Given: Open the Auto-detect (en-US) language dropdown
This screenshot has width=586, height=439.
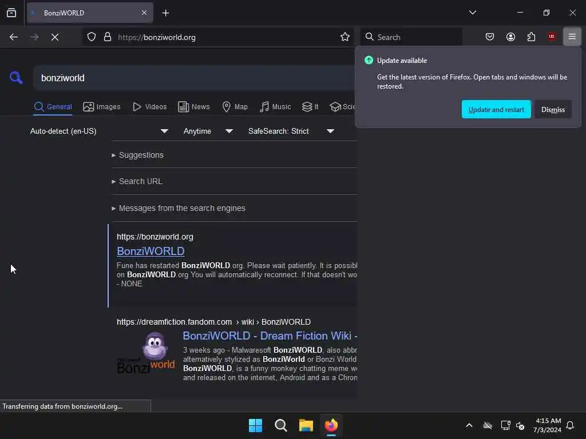Looking at the screenshot, I should [x=99, y=131].
